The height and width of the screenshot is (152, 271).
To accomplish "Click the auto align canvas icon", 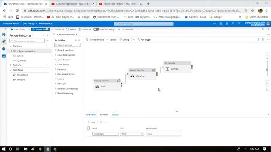I will tap(267, 90).
